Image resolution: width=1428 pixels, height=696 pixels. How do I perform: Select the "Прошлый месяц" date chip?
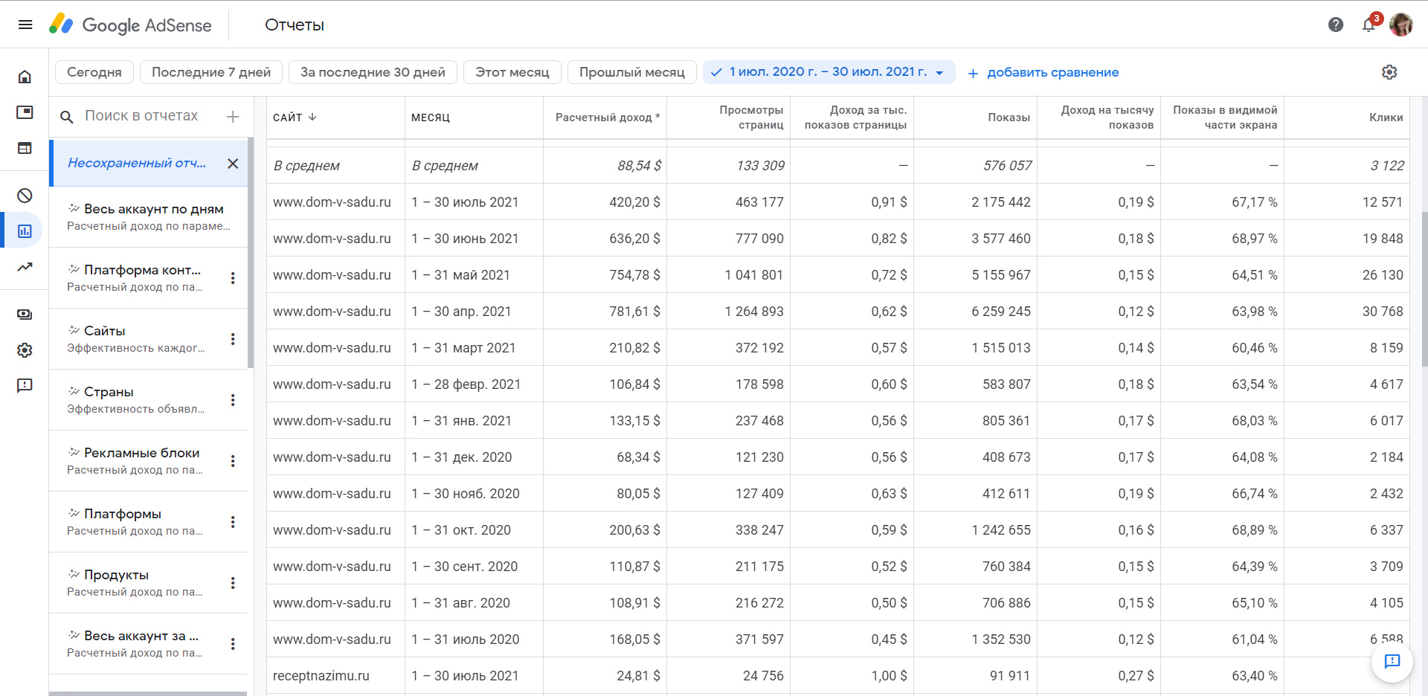click(x=632, y=72)
